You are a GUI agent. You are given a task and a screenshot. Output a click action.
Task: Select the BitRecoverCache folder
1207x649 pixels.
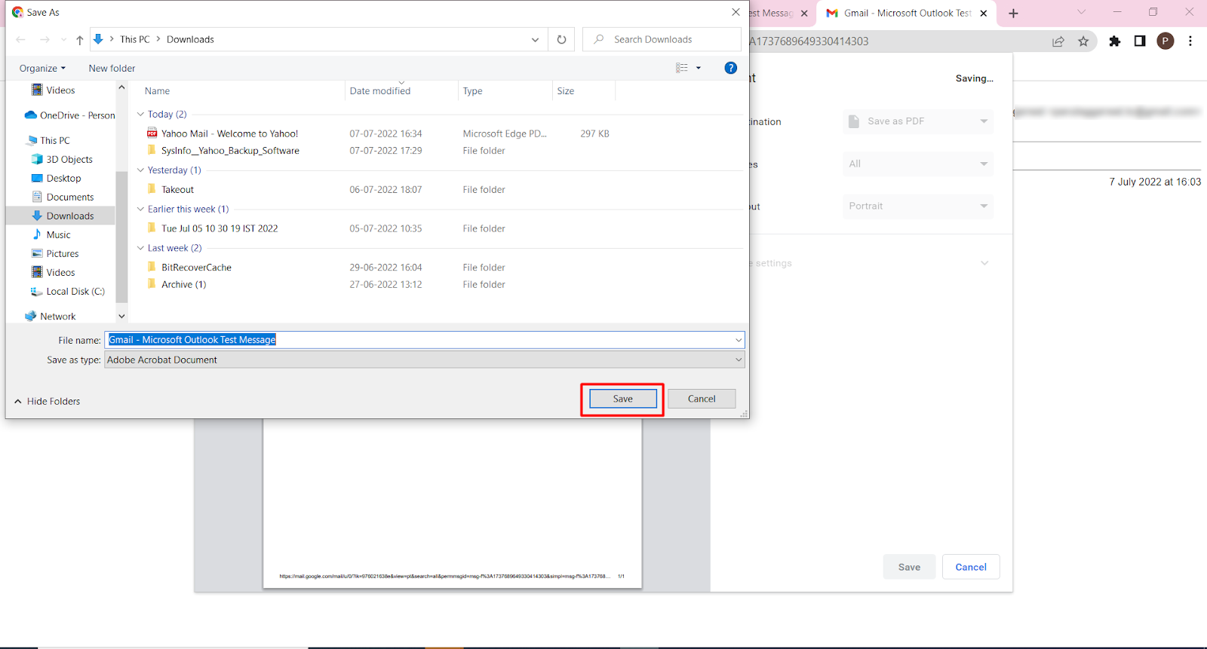[x=196, y=268]
